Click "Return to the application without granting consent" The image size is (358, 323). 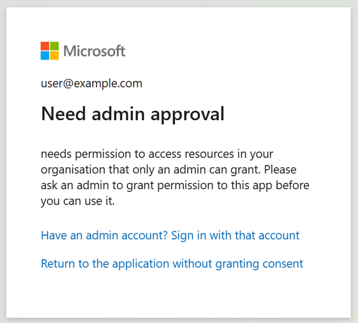pyautogui.click(x=172, y=263)
